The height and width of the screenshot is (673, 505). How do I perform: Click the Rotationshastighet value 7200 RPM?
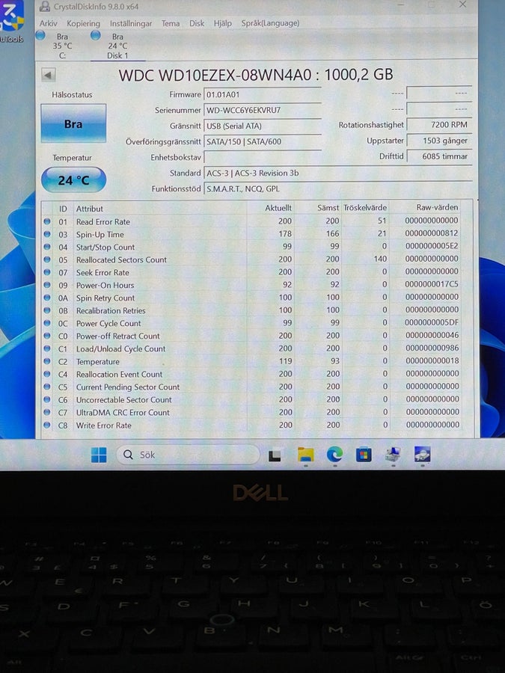pyautogui.click(x=439, y=124)
